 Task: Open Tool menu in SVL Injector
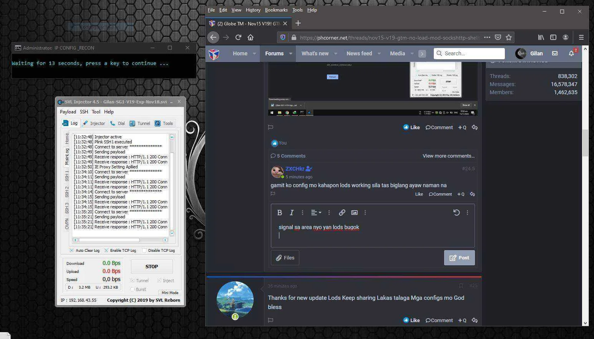coord(96,112)
